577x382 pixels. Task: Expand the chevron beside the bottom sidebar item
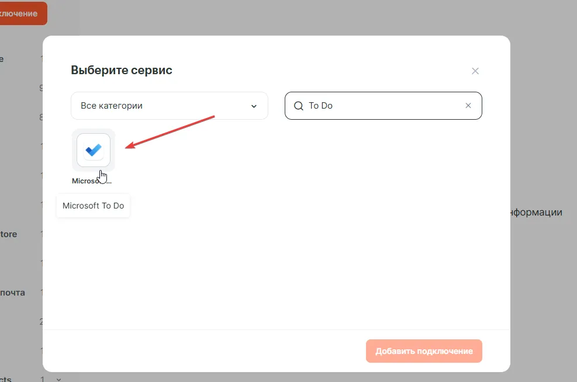[x=58, y=379]
